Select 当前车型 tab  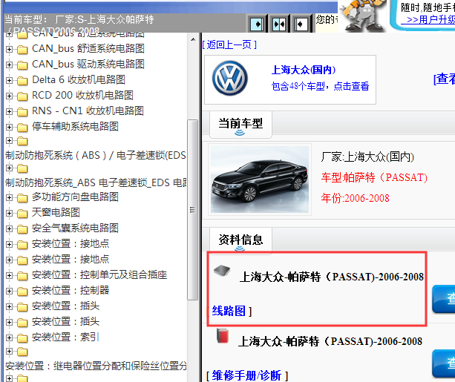coord(240,124)
